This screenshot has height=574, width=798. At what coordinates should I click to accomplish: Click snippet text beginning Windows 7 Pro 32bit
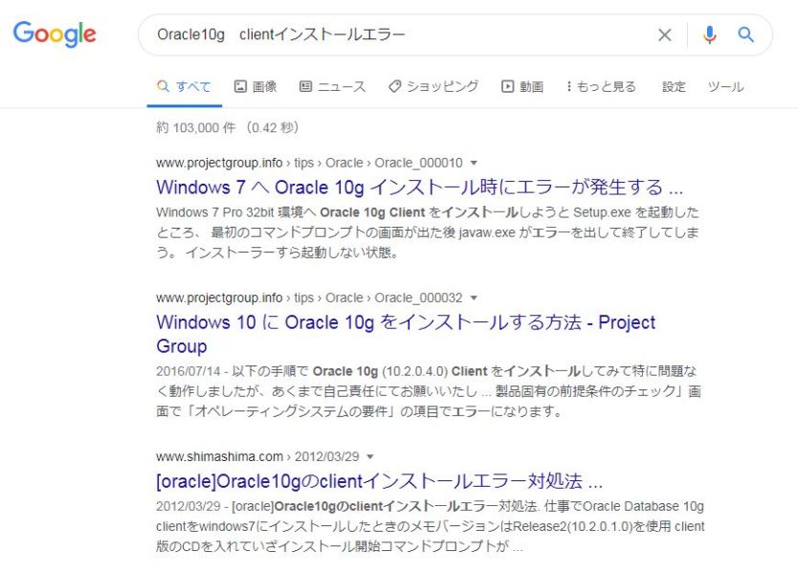428,232
